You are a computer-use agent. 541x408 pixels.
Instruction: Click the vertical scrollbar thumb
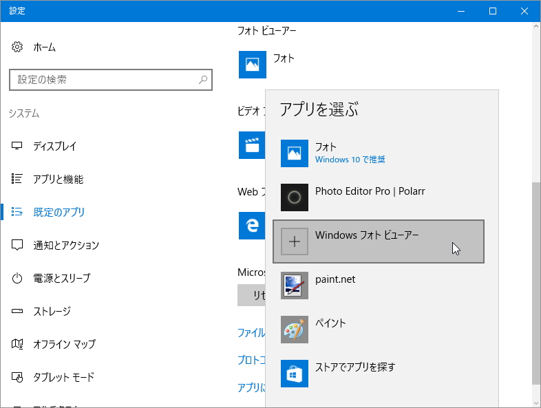pyautogui.click(x=536, y=283)
